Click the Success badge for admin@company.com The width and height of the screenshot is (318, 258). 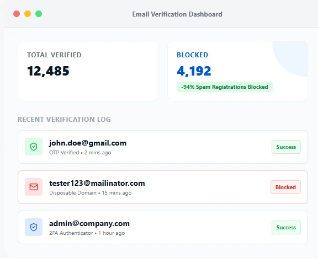click(286, 228)
